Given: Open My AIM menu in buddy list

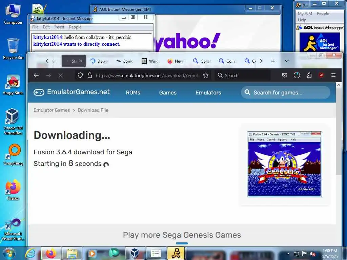Looking at the screenshot, I should click(x=305, y=14).
